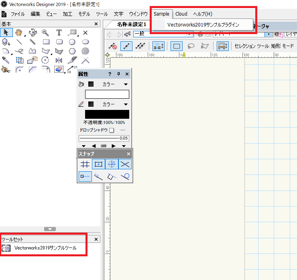The width and height of the screenshot is (297, 280).
Task: Open drop shadow settings ellipsis button
Action: [x=123, y=130]
